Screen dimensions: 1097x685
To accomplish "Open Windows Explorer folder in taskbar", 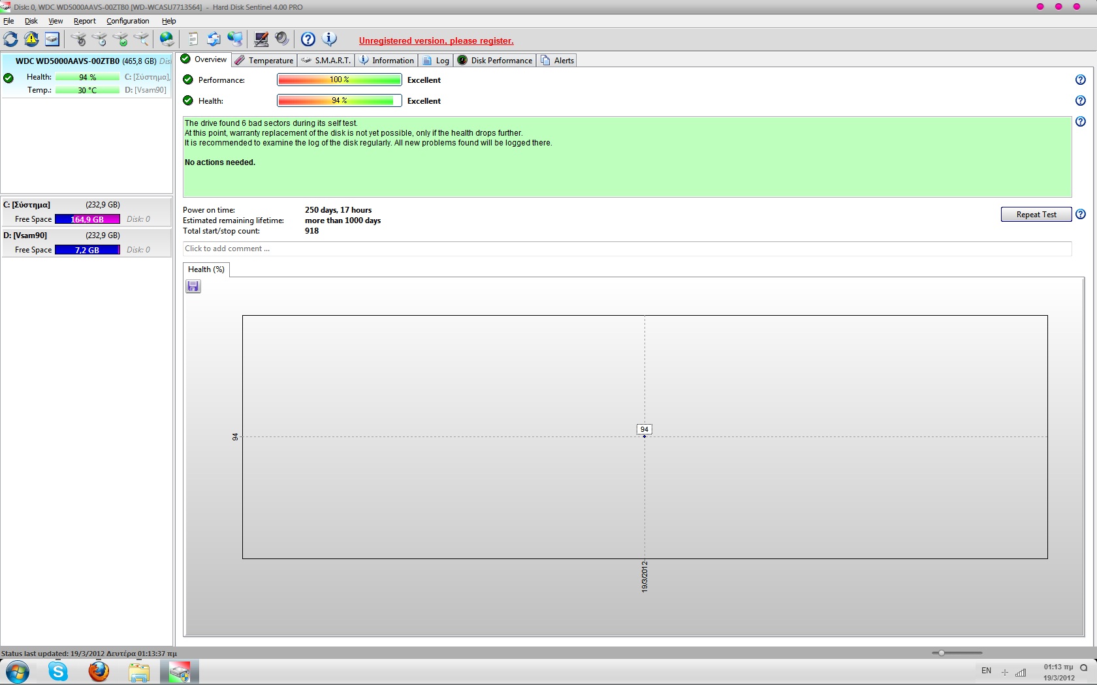I will tap(138, 672).
